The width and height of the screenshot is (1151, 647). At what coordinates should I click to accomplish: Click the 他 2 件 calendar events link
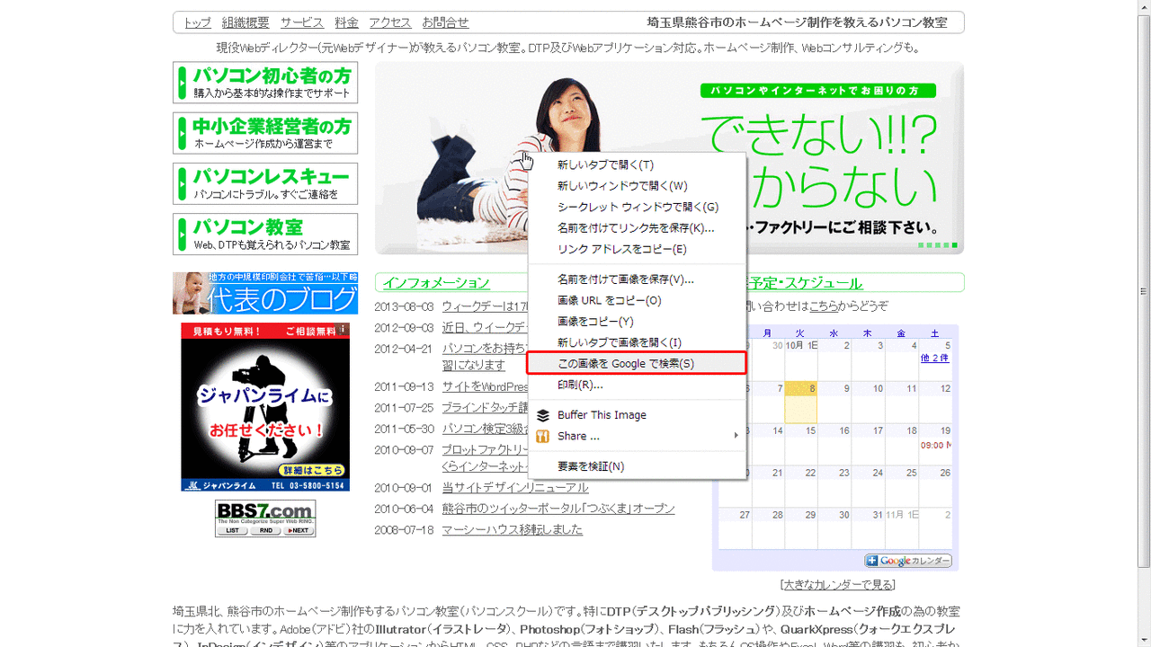click(x=935, y=358)
